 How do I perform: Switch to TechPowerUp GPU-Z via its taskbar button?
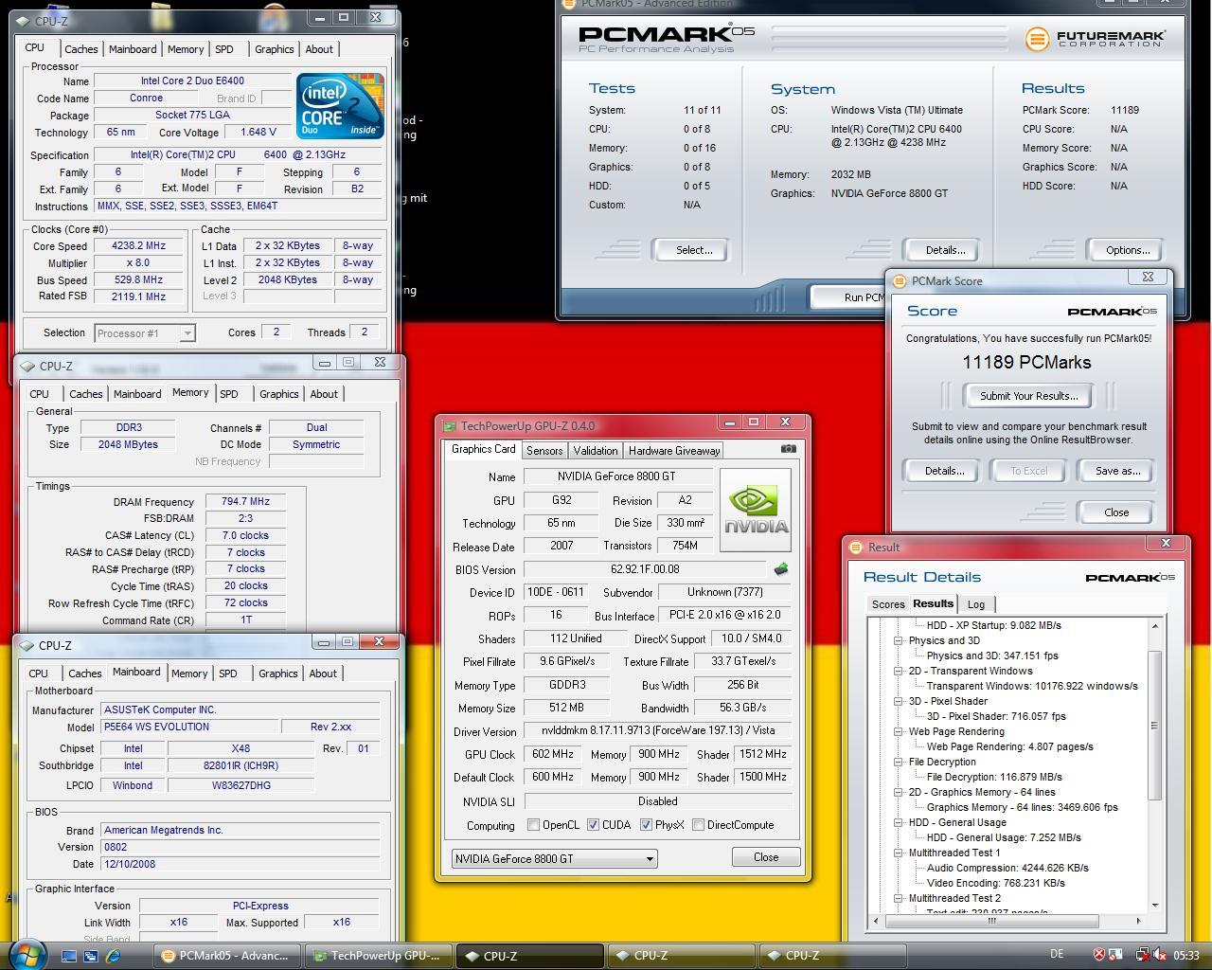(379, 956)
